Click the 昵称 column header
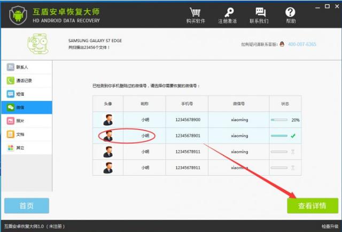 point(144,104)
